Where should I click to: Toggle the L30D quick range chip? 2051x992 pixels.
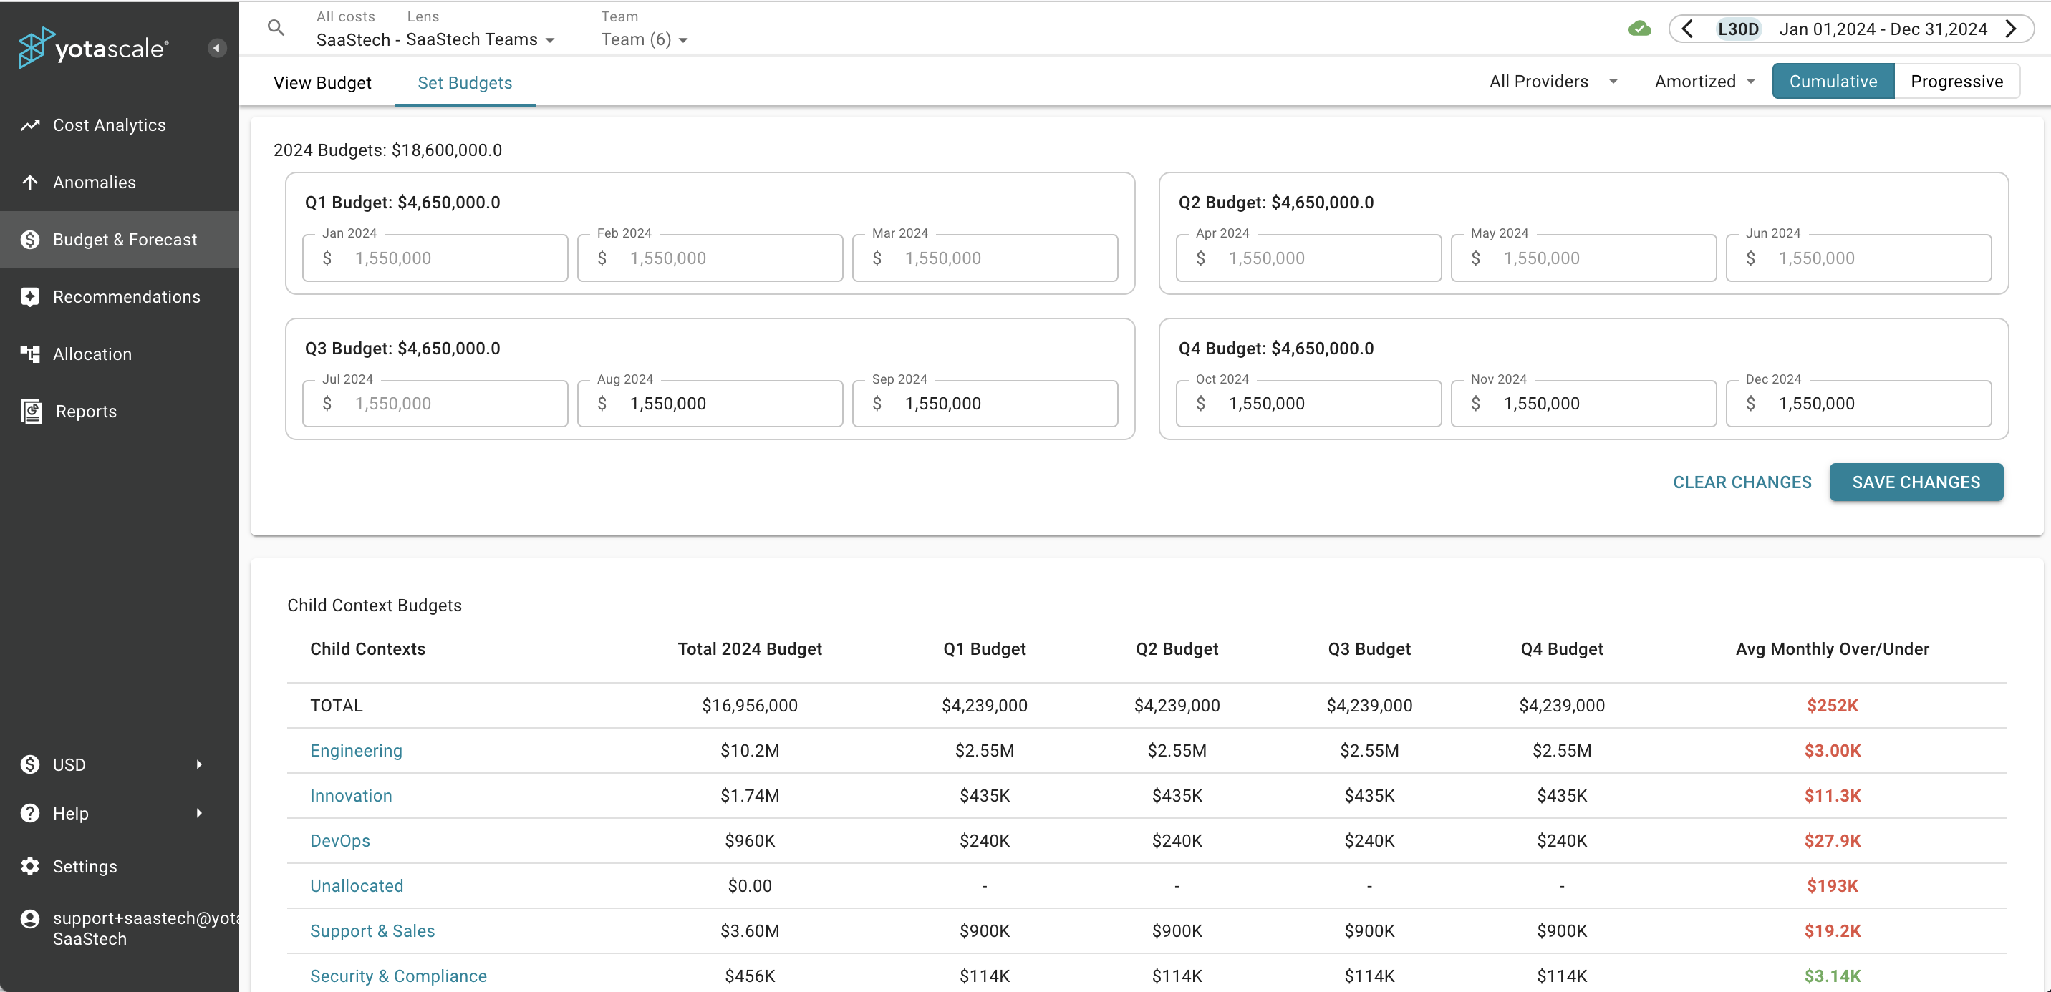point(1737,29)
